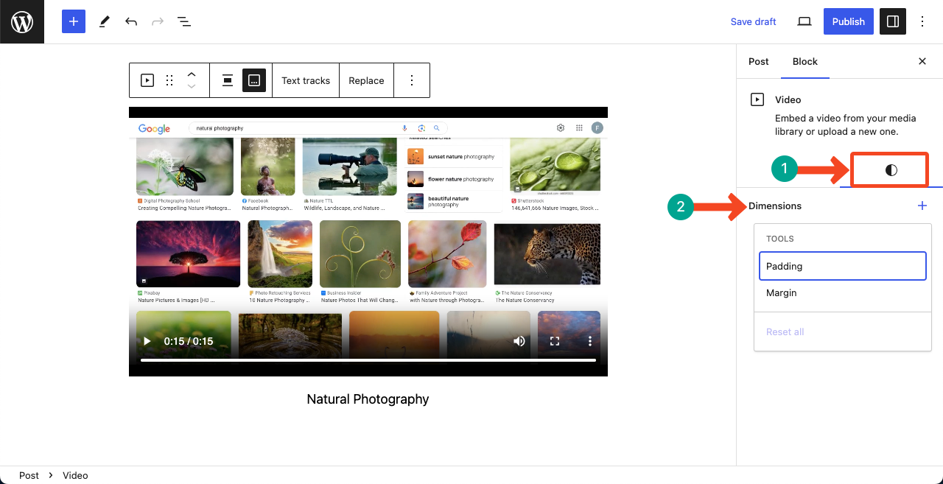Open the Document Overview list view

coord(183,21)
